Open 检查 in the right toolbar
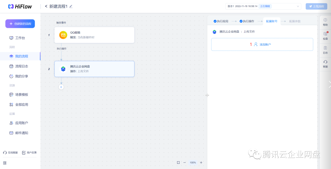Screen dimensions: 331x169 tap(325, 36)
